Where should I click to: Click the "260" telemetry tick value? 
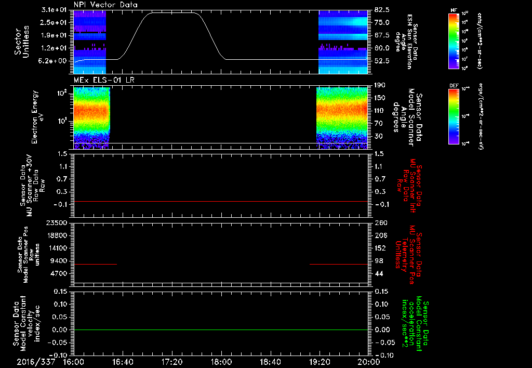click(x=381, y=222)
